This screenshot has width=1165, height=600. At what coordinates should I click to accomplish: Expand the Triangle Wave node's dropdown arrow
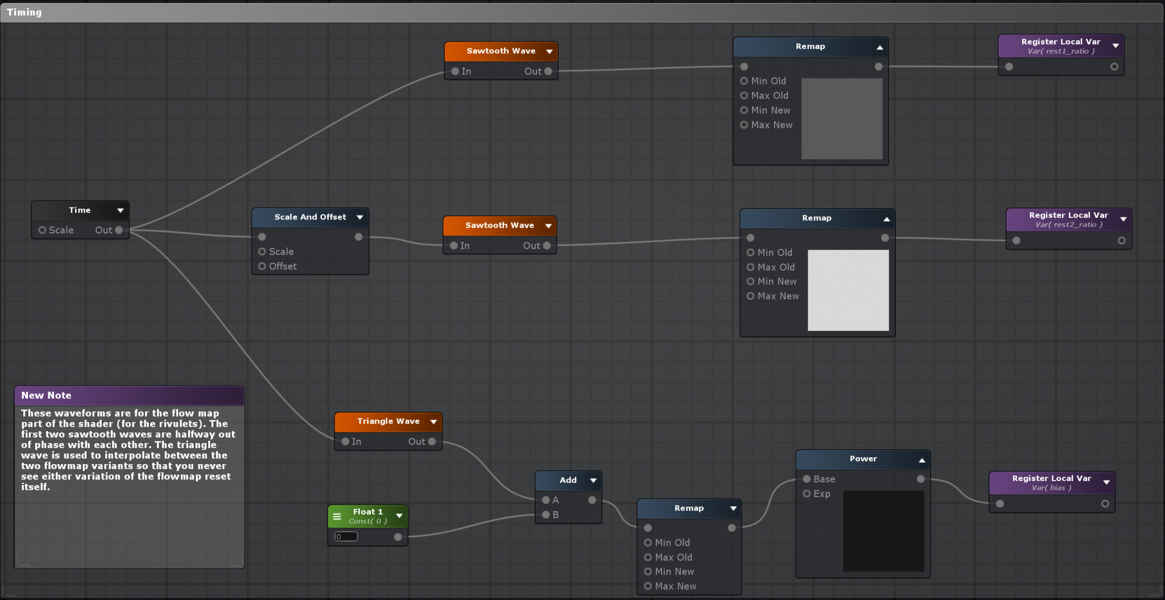(x=433, y=421)
